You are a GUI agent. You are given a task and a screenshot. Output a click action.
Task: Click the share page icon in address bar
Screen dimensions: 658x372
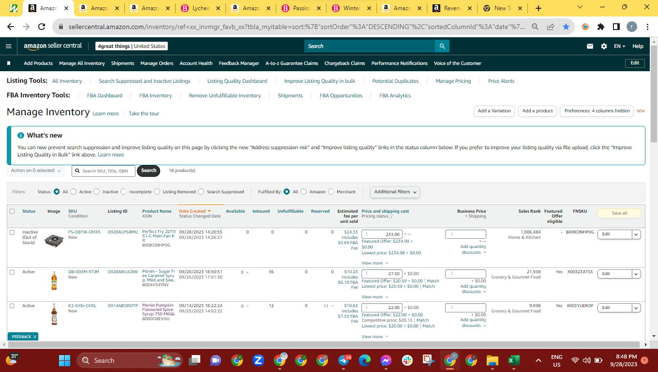(551, 27)
